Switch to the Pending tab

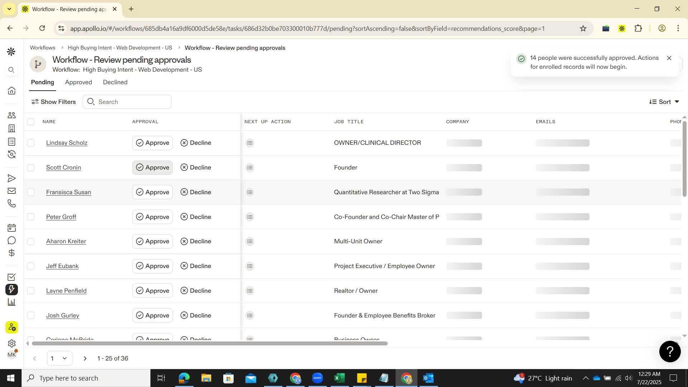(43, 82)
